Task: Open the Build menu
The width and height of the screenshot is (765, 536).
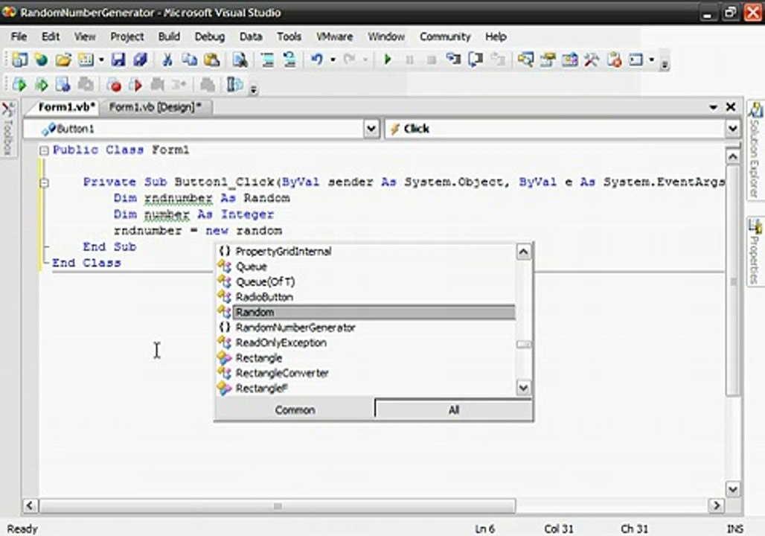Action: (169, 36)
